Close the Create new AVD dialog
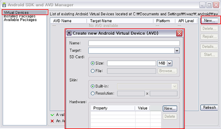221x129 pixels. click(179, 33)
